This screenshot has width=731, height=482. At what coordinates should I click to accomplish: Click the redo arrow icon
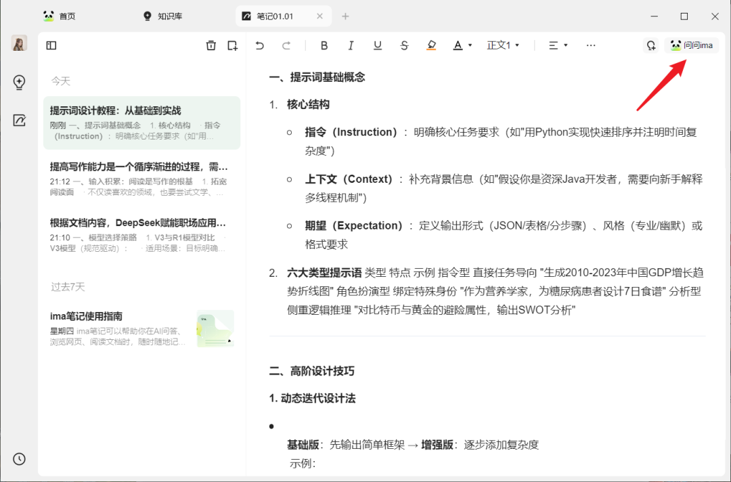[x=286, y=45]
